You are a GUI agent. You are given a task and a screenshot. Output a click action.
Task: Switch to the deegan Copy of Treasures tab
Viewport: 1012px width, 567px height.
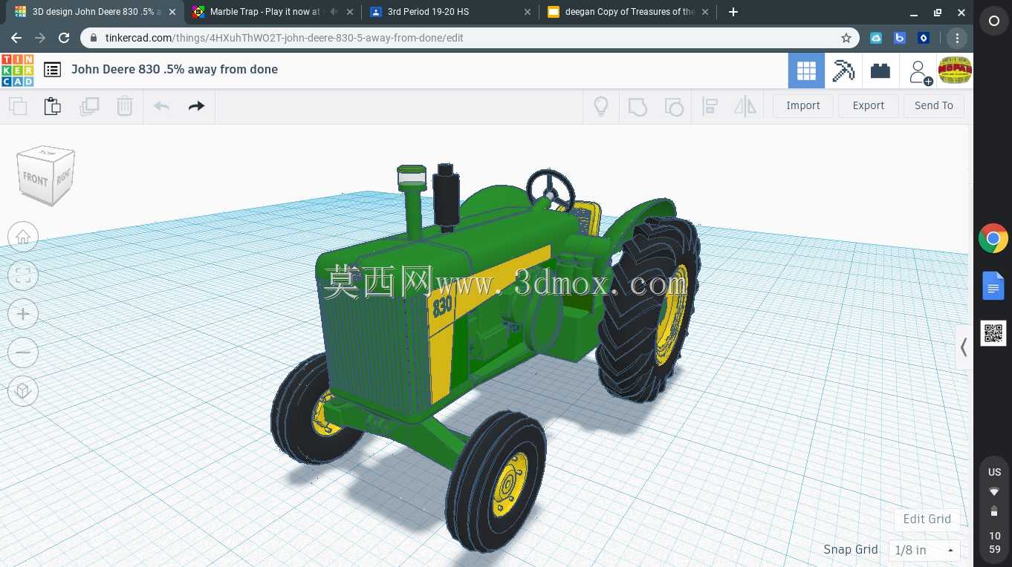coord(629,12)
